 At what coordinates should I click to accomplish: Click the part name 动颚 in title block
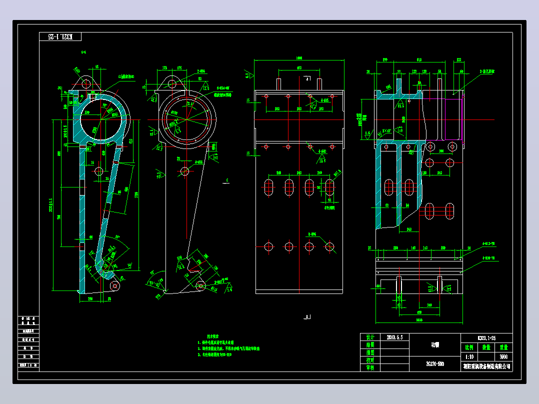pos(435,345)
